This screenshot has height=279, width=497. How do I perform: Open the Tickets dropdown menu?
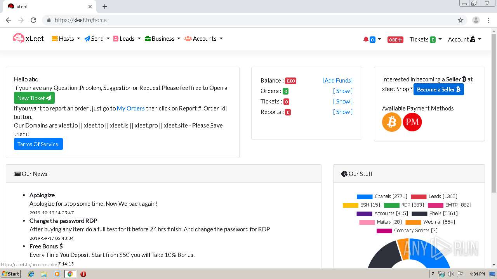click(426, 40)
